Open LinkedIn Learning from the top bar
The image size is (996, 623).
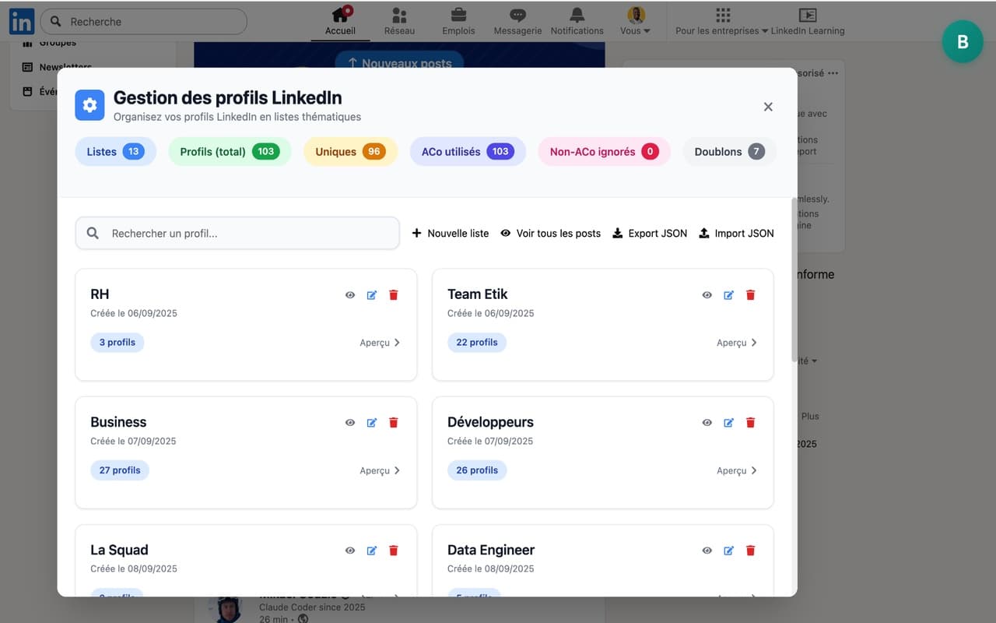tap(807, 22)
